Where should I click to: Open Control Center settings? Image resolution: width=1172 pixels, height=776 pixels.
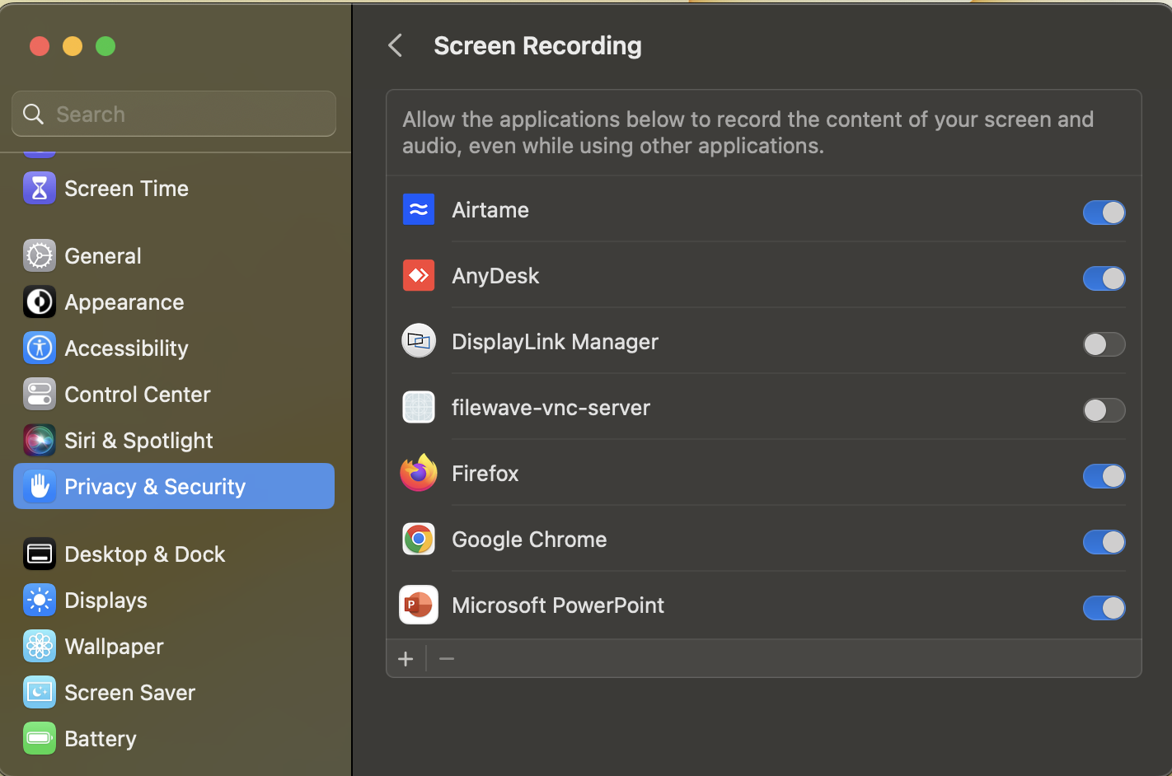pyautogui.click(x=174, y=395)
